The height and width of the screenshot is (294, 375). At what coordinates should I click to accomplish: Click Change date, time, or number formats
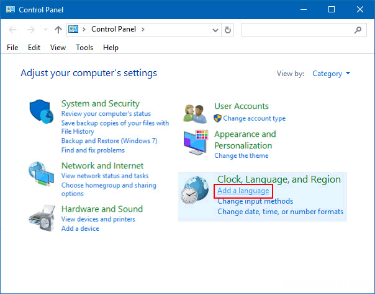[x=280, y=212]
